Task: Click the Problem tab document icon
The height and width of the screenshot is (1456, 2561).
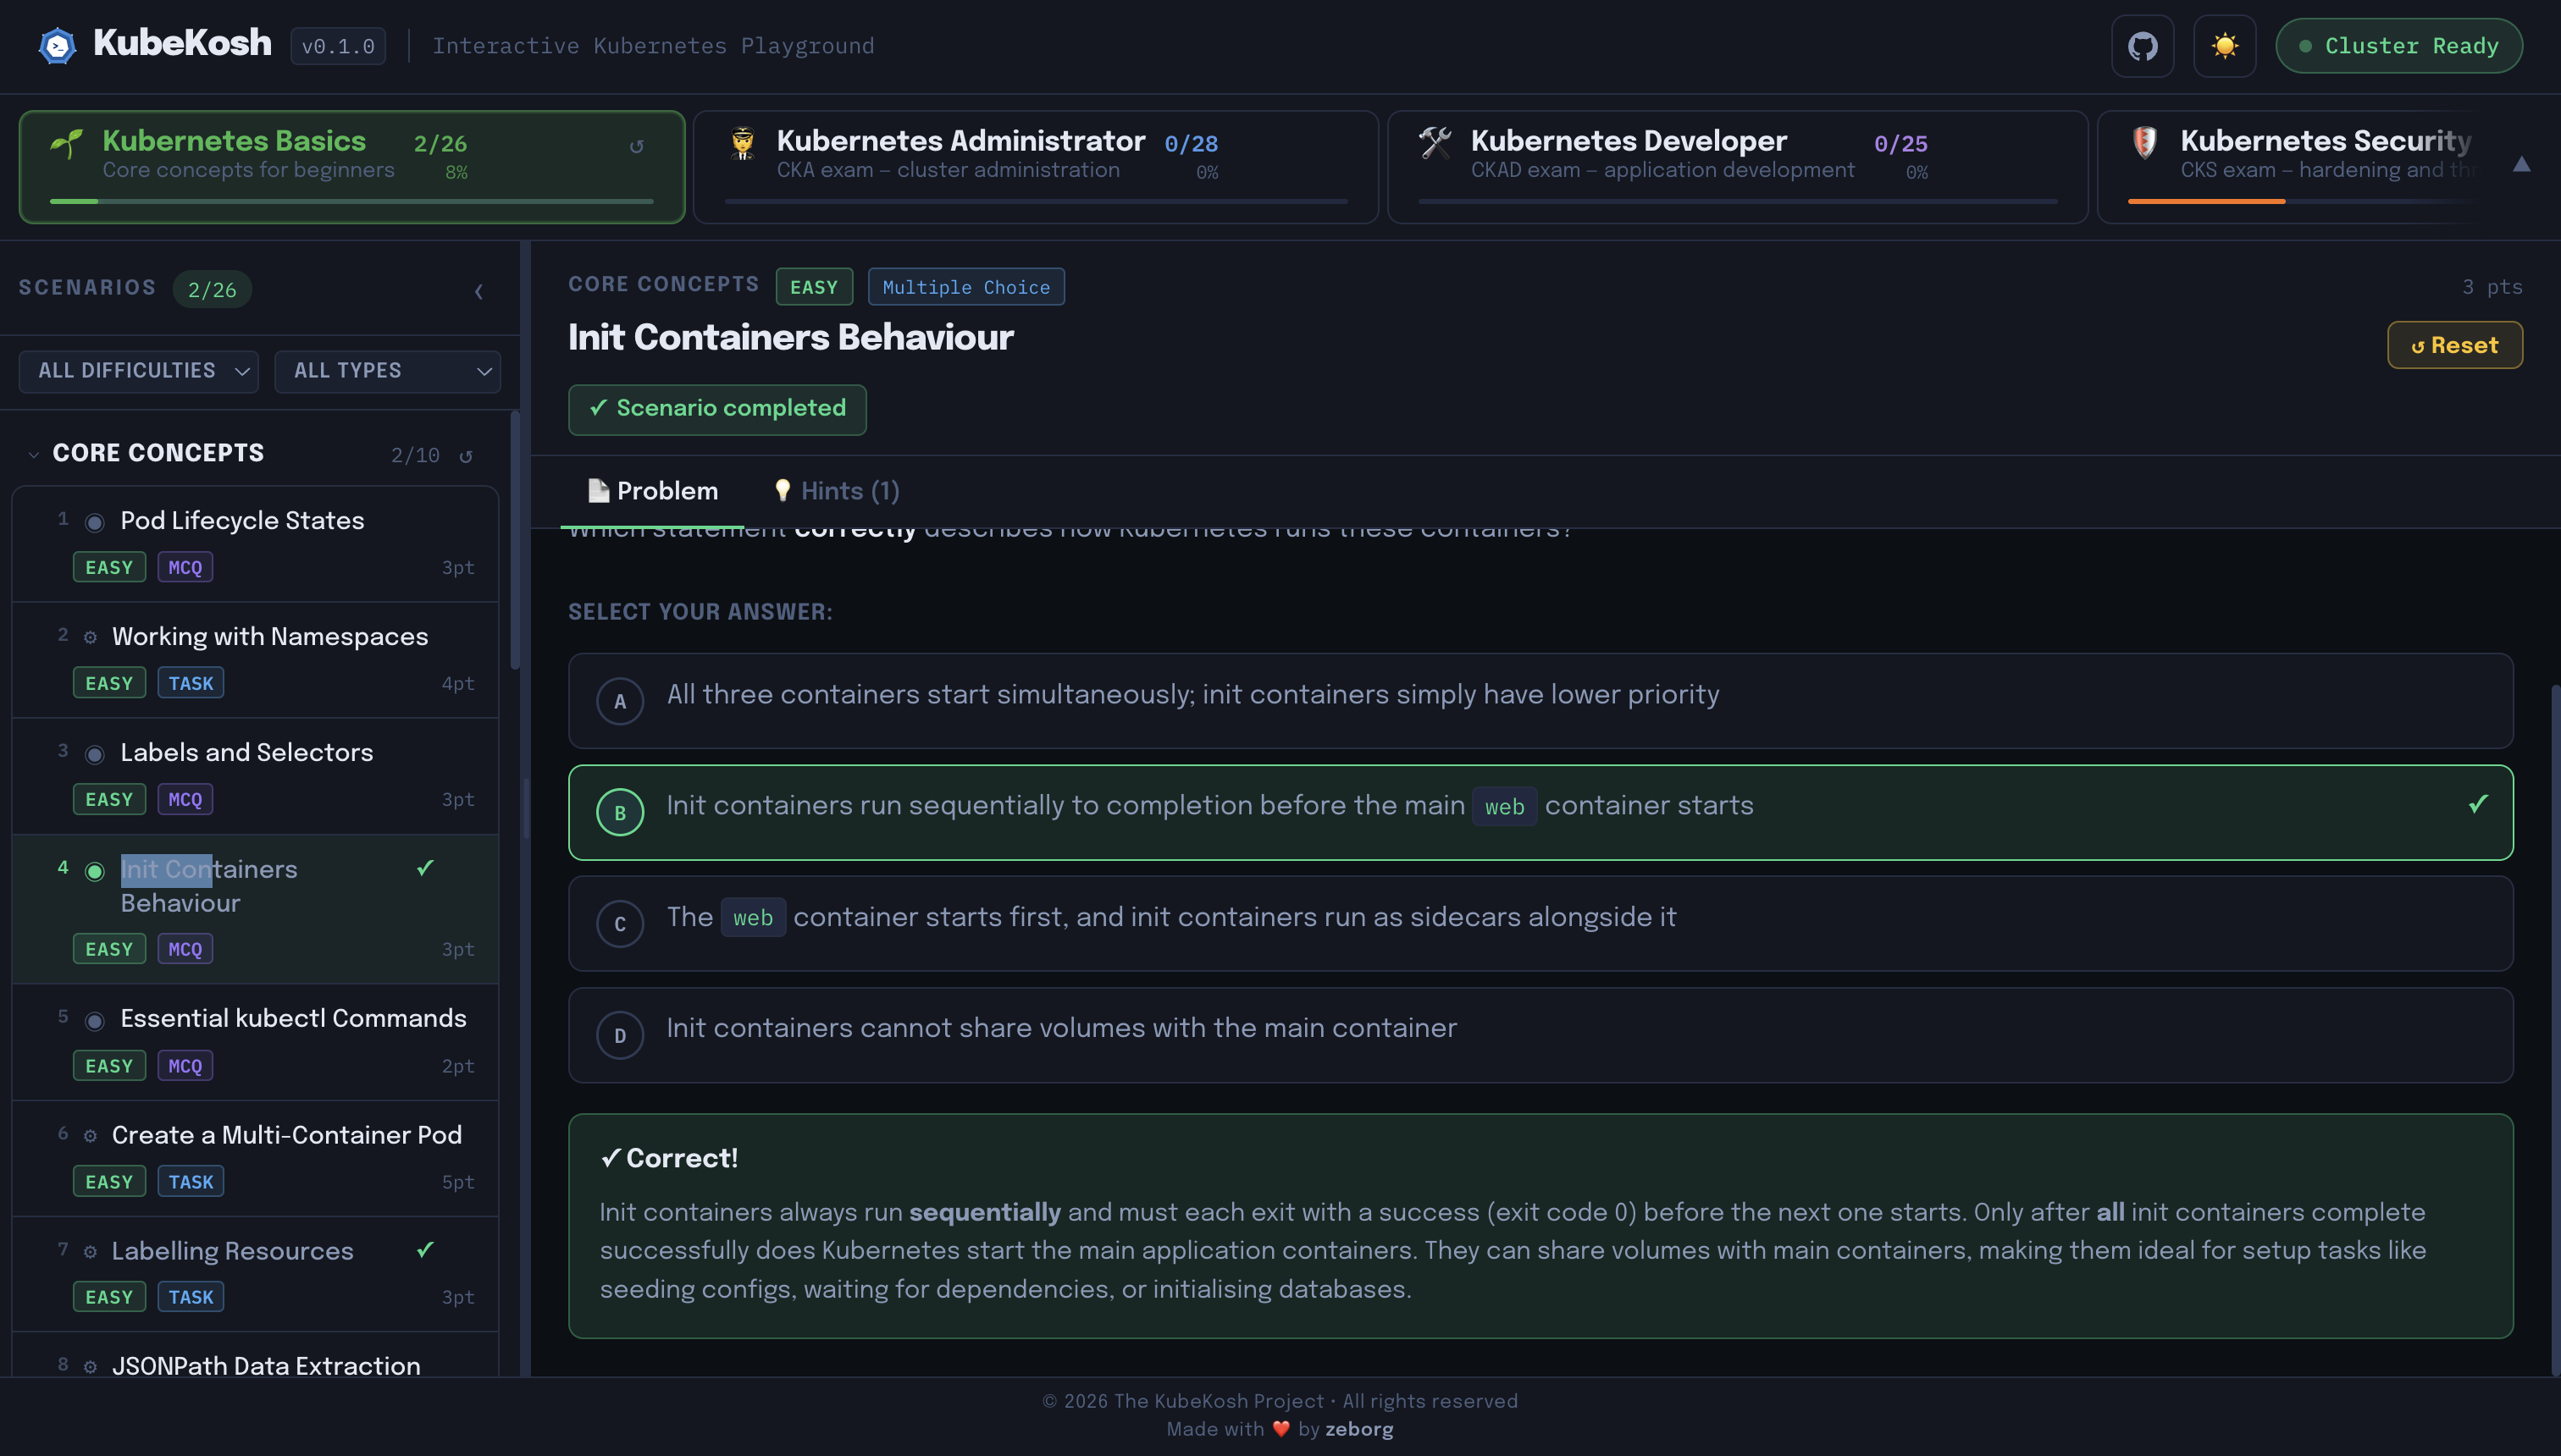Action: [598, 490]
